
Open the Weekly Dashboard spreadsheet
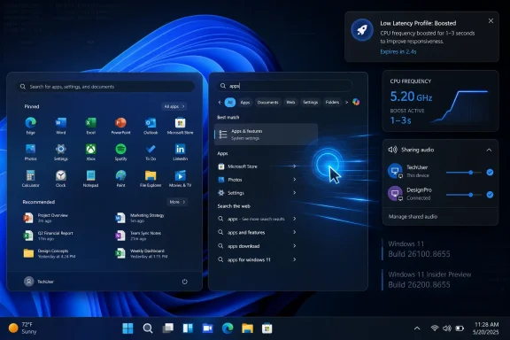pyautogui.click(x=142, y=253)
